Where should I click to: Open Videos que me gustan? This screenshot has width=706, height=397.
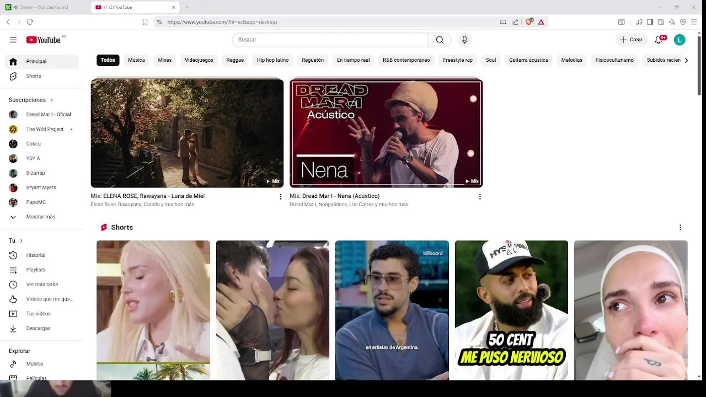coord(41,299)
